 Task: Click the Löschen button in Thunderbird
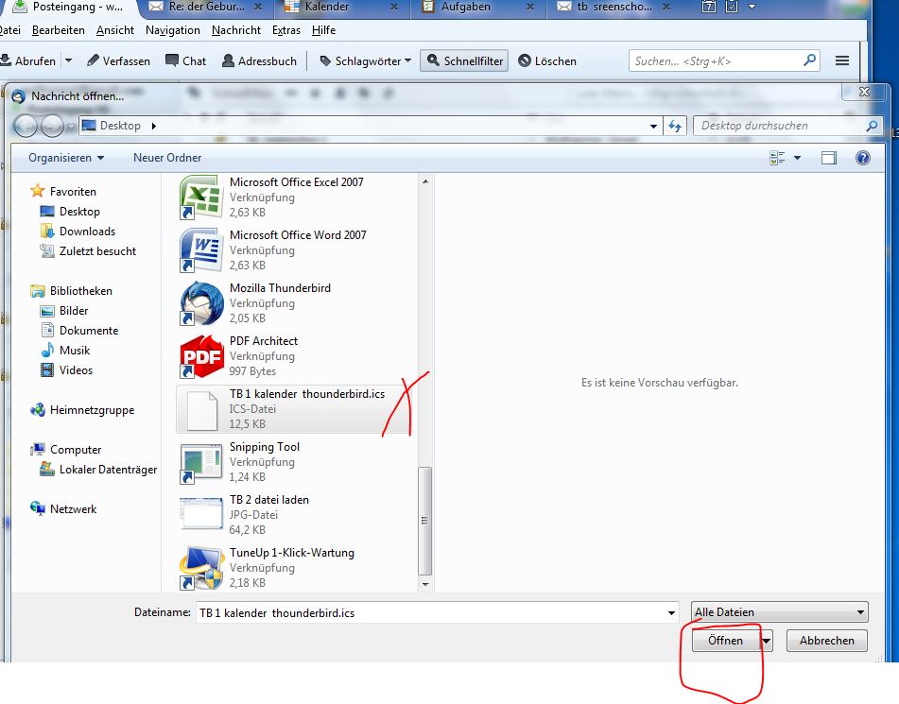(547, 60)
